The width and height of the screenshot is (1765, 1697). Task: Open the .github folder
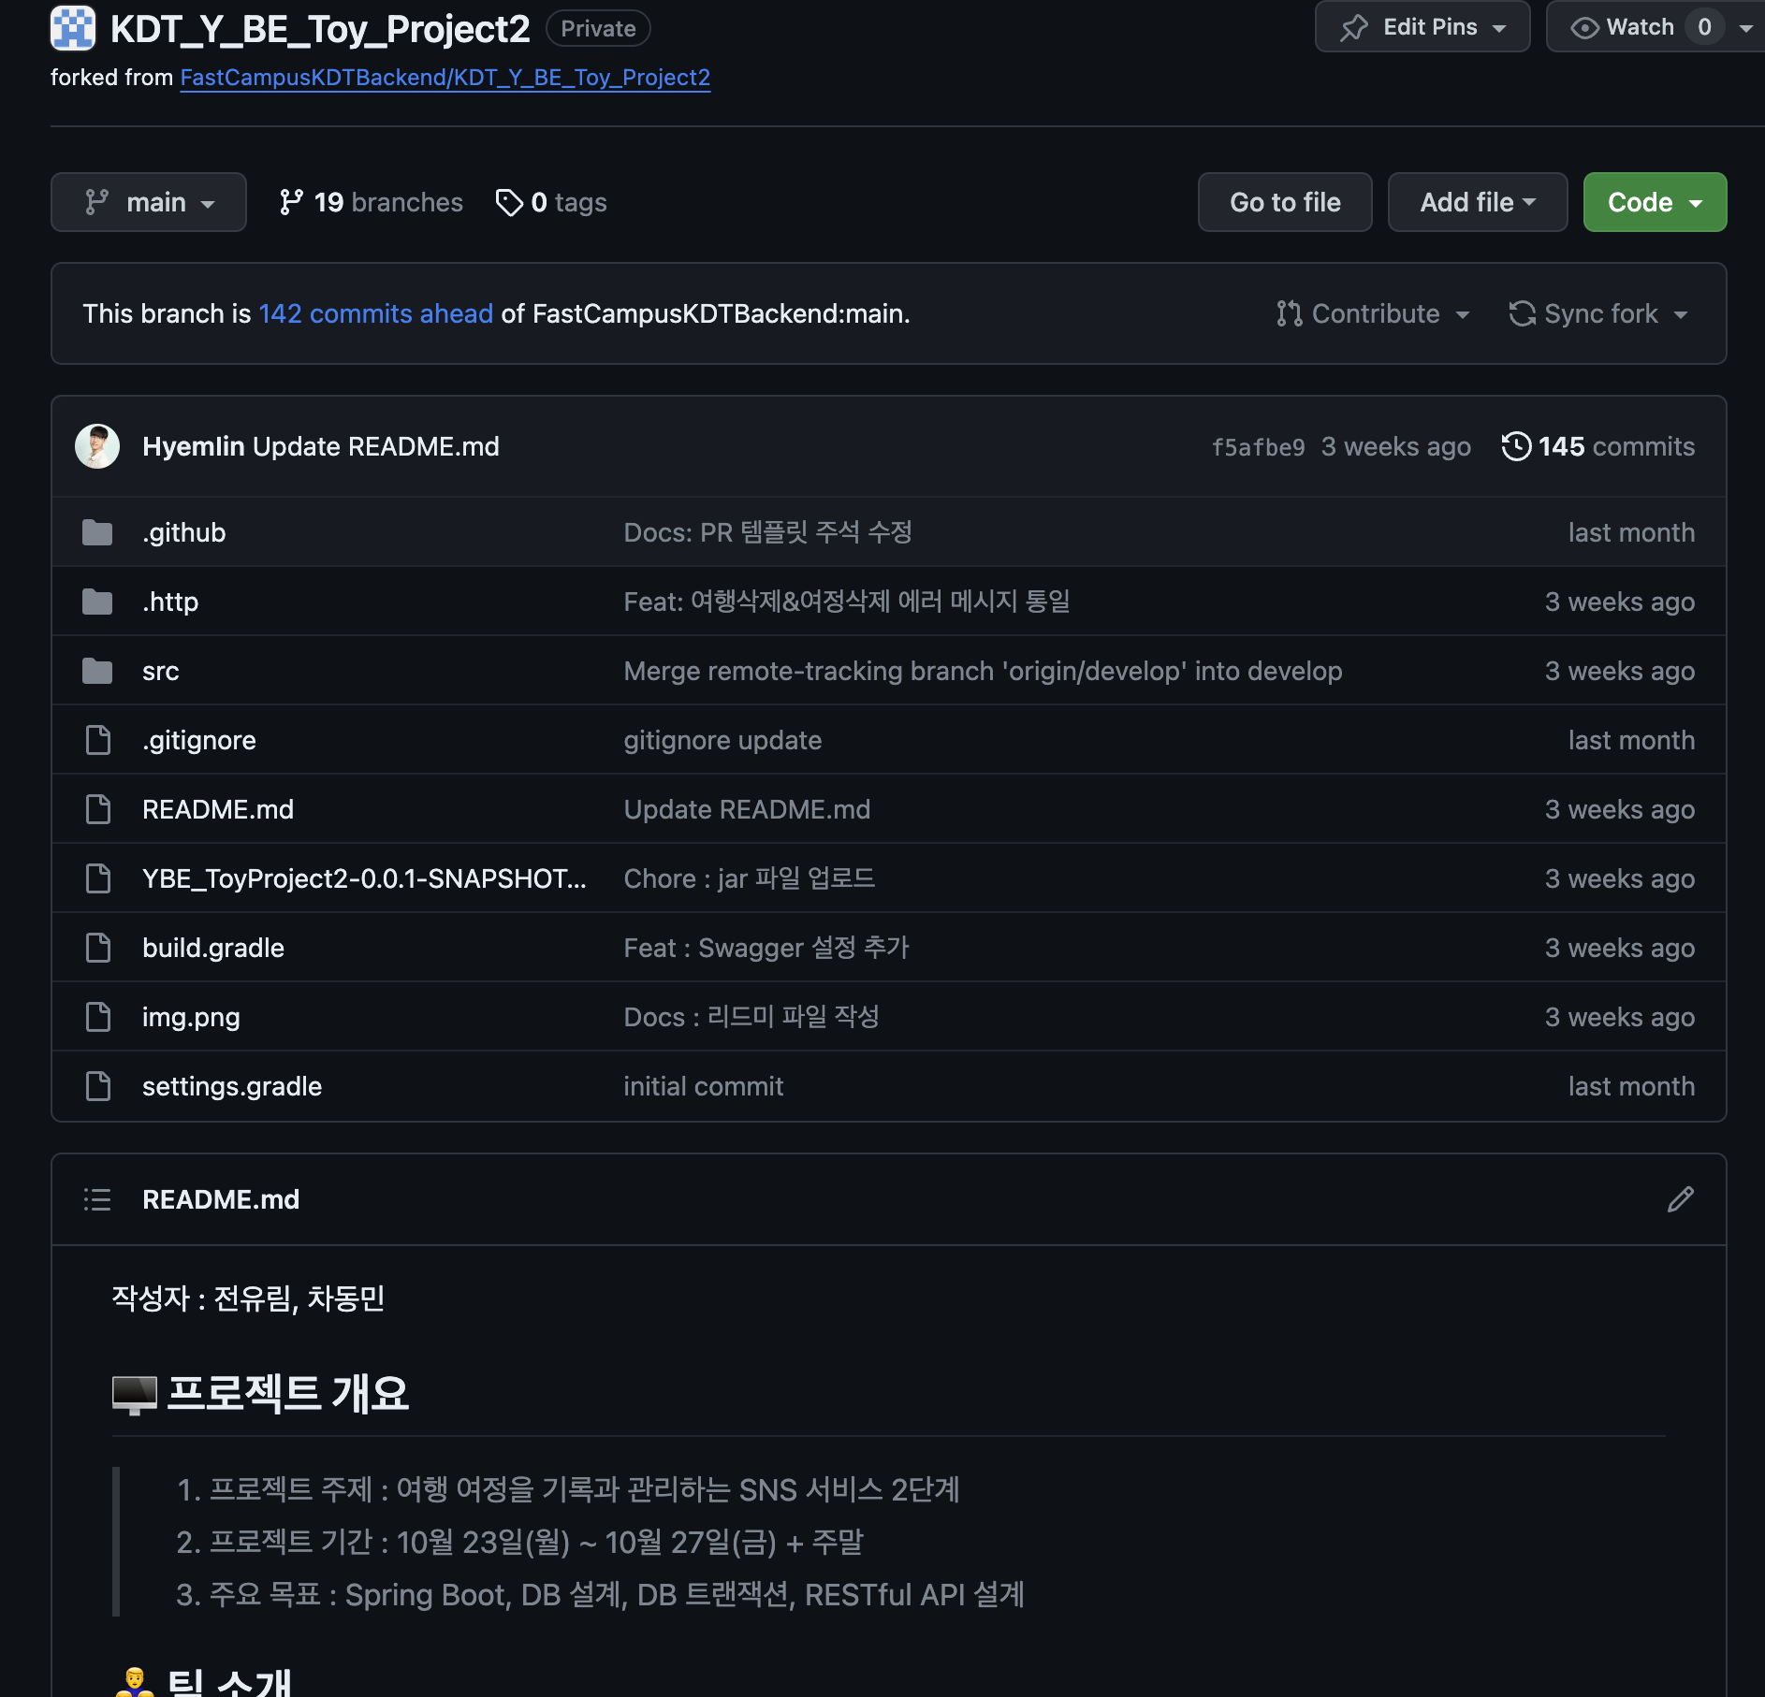tap(183, 532)
